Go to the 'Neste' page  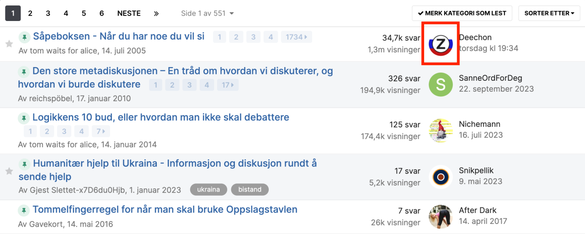point(129,13)
